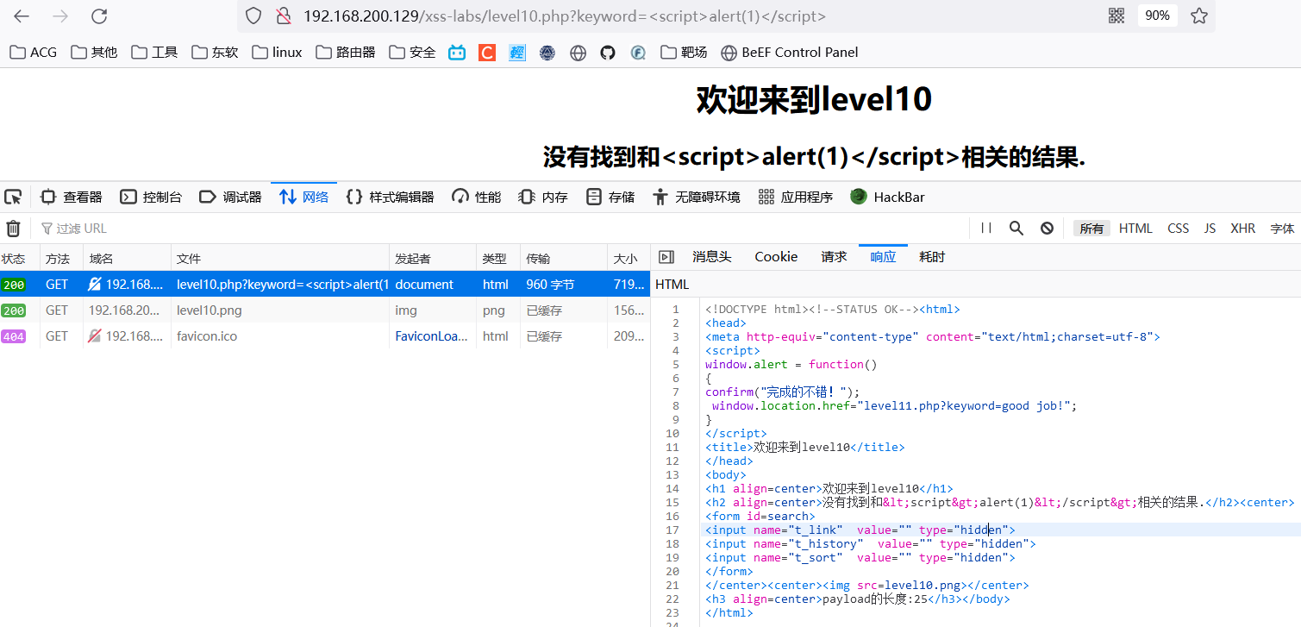The width and height of the screenshot is (1301, 627).
Task: Reload the page with refresh icon
Action: pos(99,16)
